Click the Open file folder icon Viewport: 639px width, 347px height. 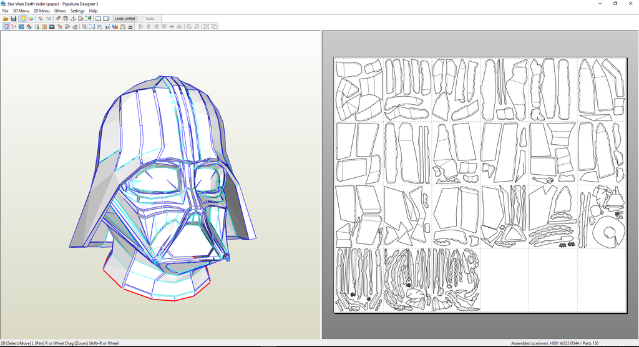[6, 19]
